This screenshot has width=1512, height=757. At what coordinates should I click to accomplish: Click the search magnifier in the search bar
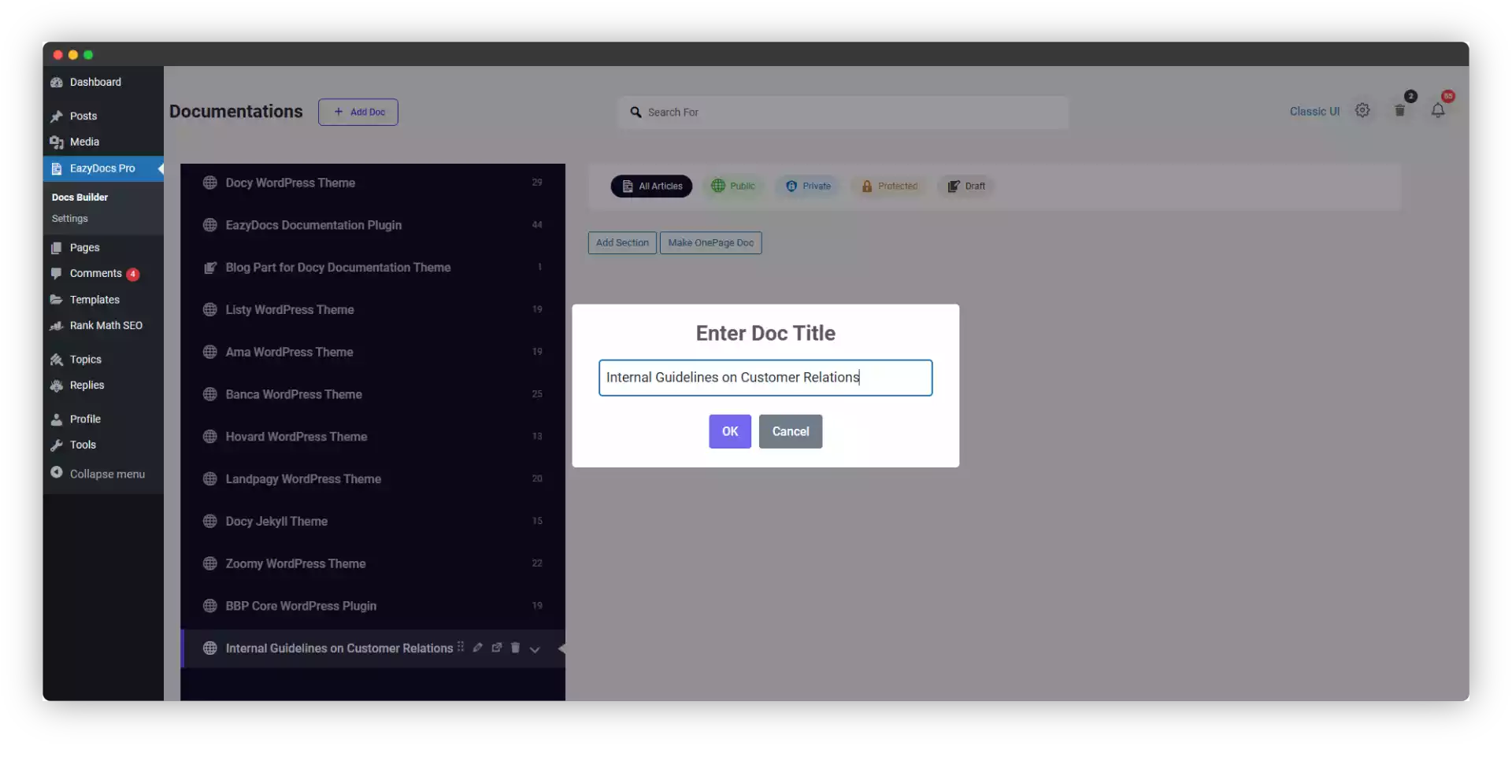pyautogui.click(x=636, y=112)
